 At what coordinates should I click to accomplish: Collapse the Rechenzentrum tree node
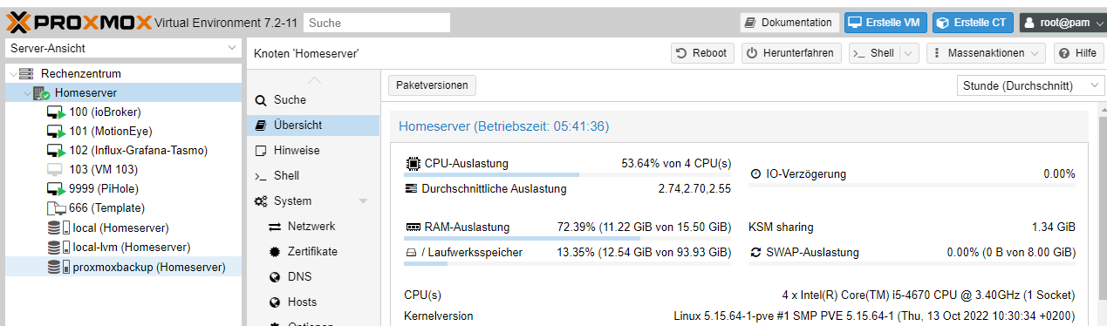[x=12, y=74]
